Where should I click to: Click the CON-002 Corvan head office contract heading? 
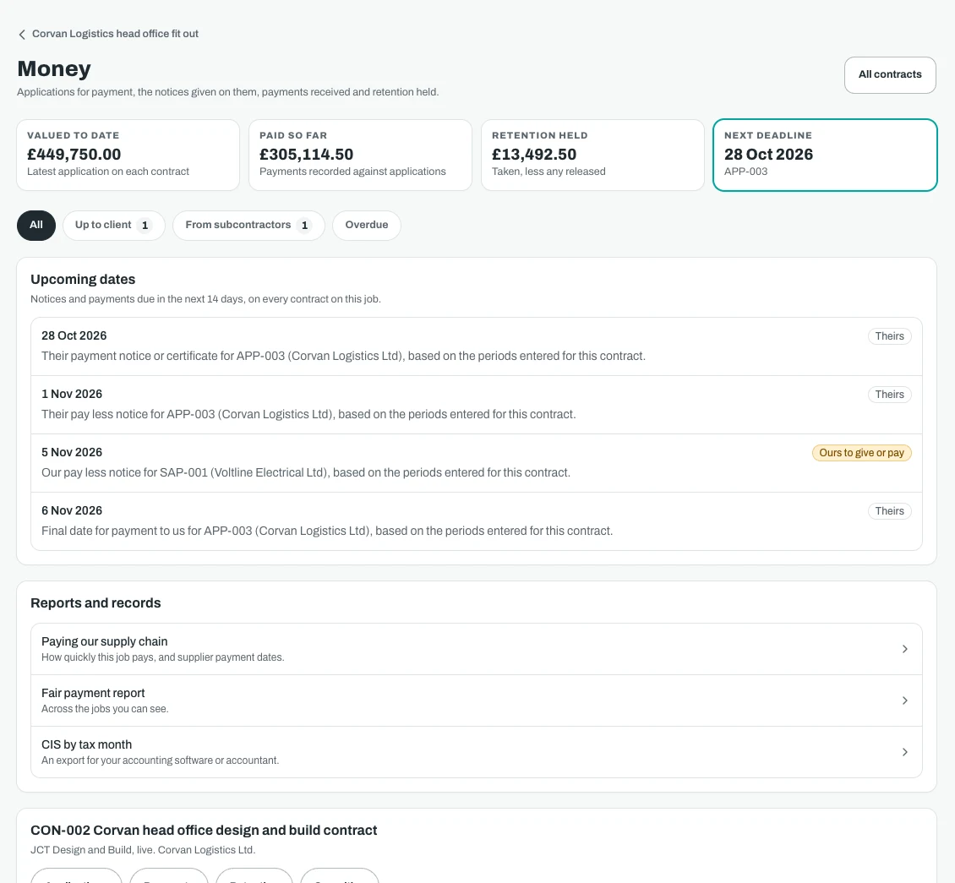[x=204, y=831]
